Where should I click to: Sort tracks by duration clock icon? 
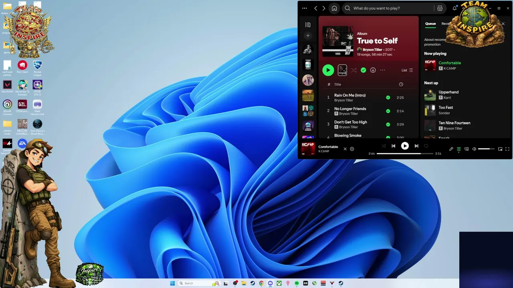point(401,84)
